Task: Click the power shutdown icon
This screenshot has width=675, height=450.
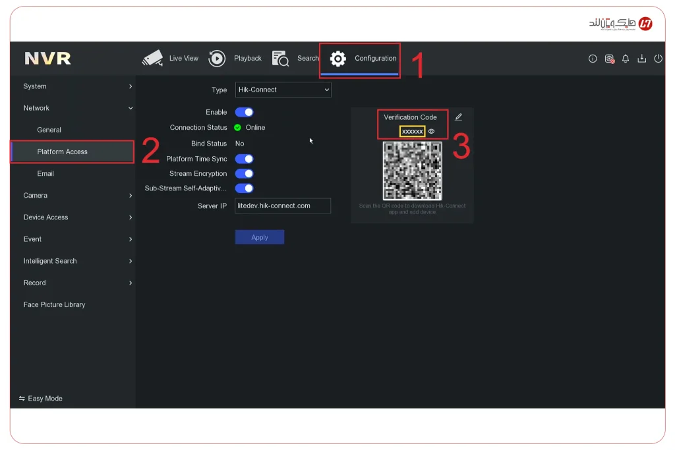Action: tap(659, 58)
